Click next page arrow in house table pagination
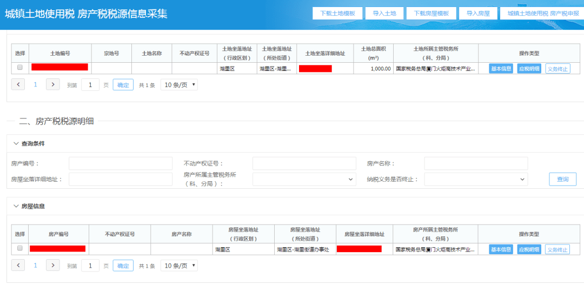The image size is (584, 304). coord(52,266)
